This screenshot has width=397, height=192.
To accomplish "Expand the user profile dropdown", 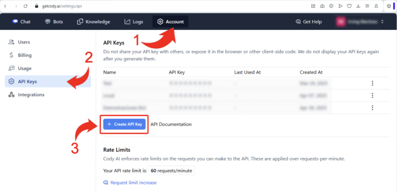I will click(x=382, y=22).
